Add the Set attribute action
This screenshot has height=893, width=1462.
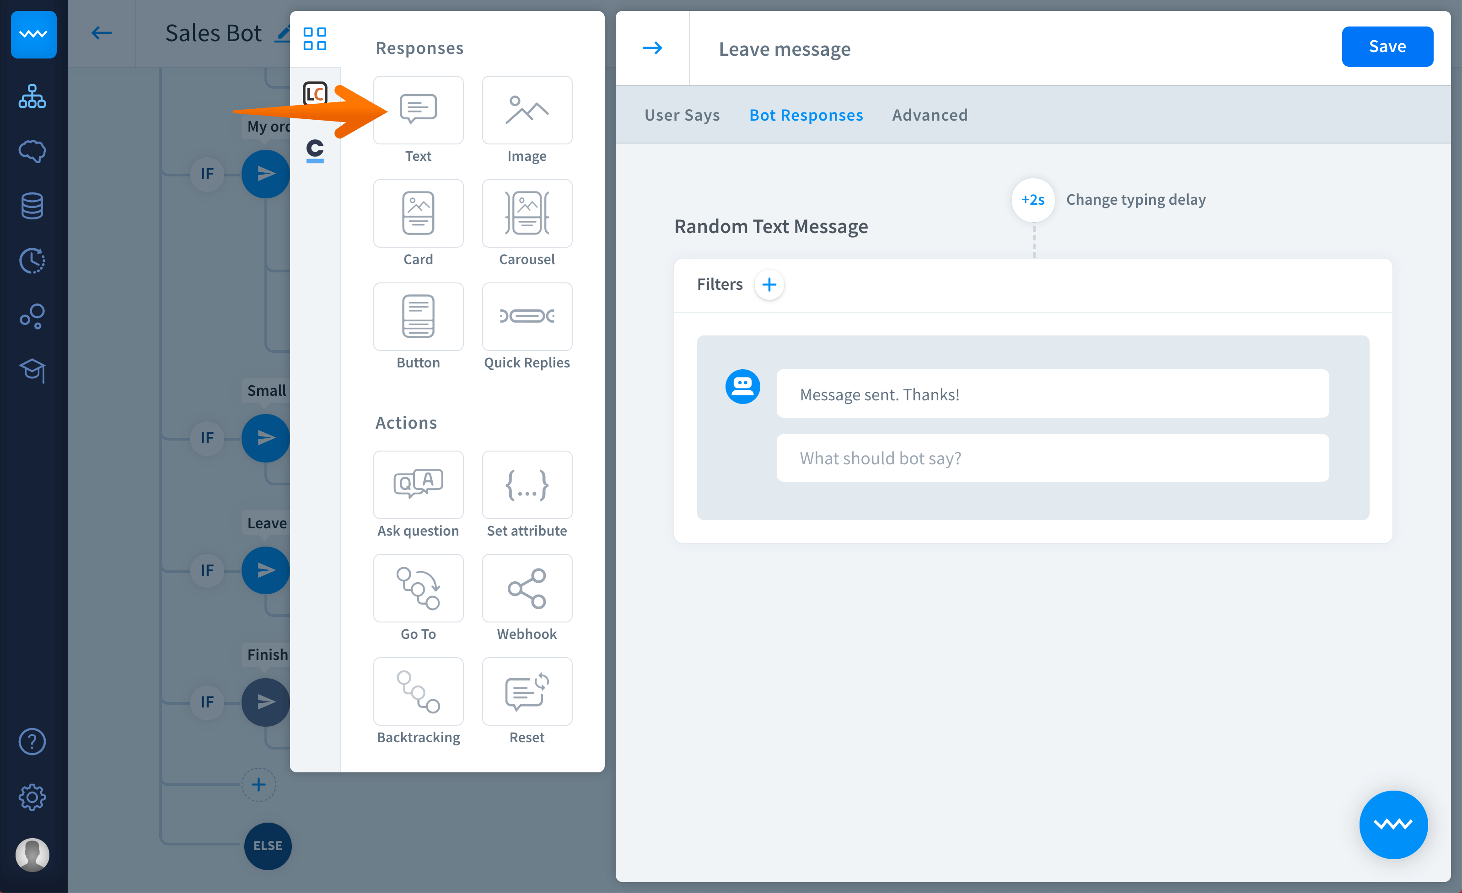tap(527, 484)
